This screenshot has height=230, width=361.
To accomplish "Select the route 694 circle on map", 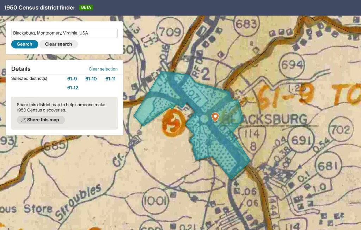I will (292, 65).
